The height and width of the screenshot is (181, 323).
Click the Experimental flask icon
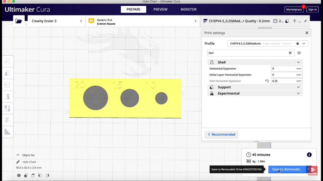pyautogui.click(x=212, y=93)
